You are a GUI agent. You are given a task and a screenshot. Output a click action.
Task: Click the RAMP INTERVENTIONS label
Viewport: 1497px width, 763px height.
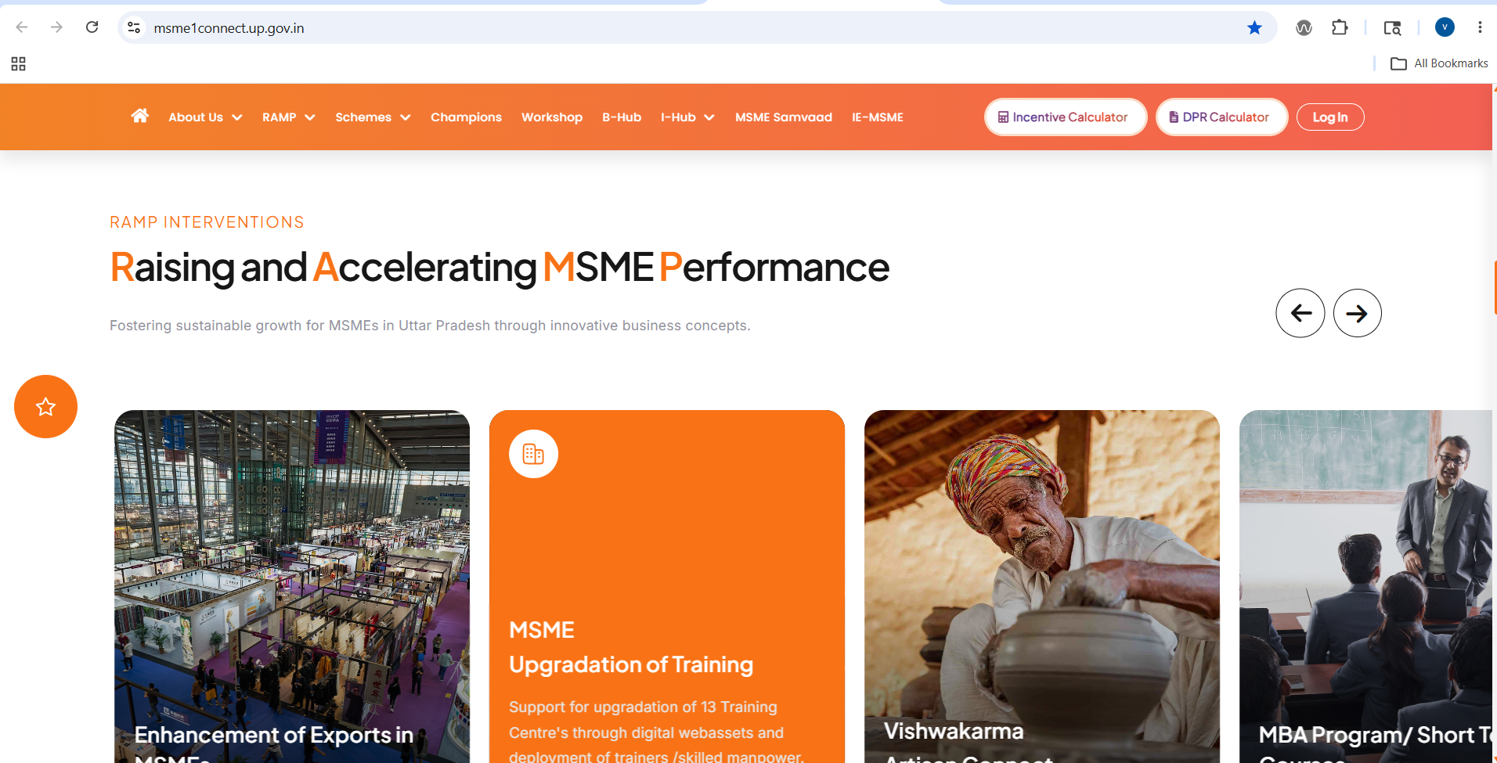pyautogui.click(x=207, y=222)
